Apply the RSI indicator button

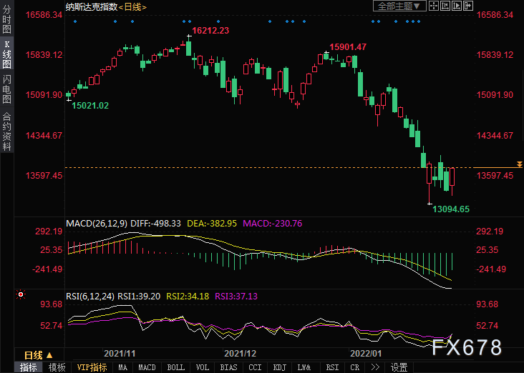332,367
